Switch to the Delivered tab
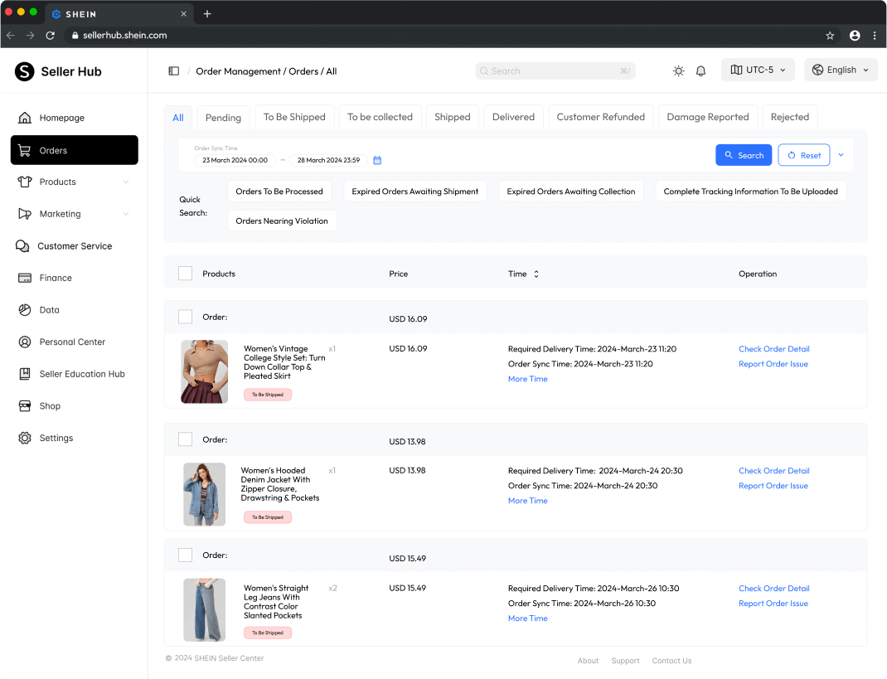 coord(513,117)
